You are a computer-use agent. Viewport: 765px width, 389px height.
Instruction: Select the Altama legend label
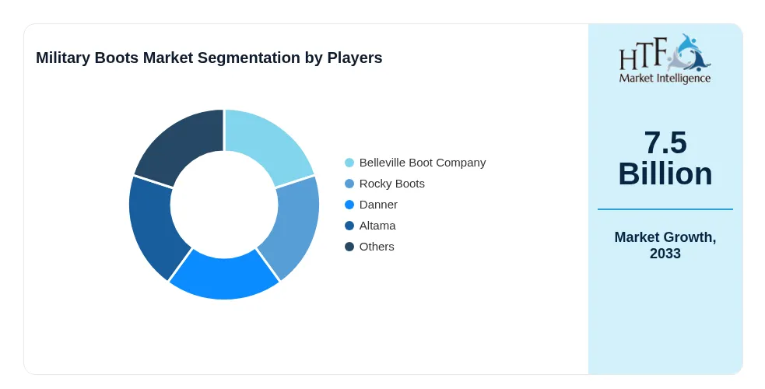(377, 226)
